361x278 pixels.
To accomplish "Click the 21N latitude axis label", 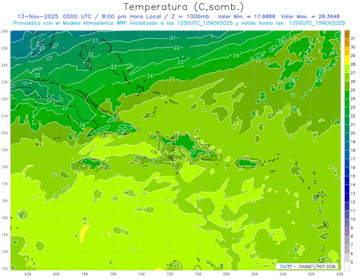I will [5, 116].
